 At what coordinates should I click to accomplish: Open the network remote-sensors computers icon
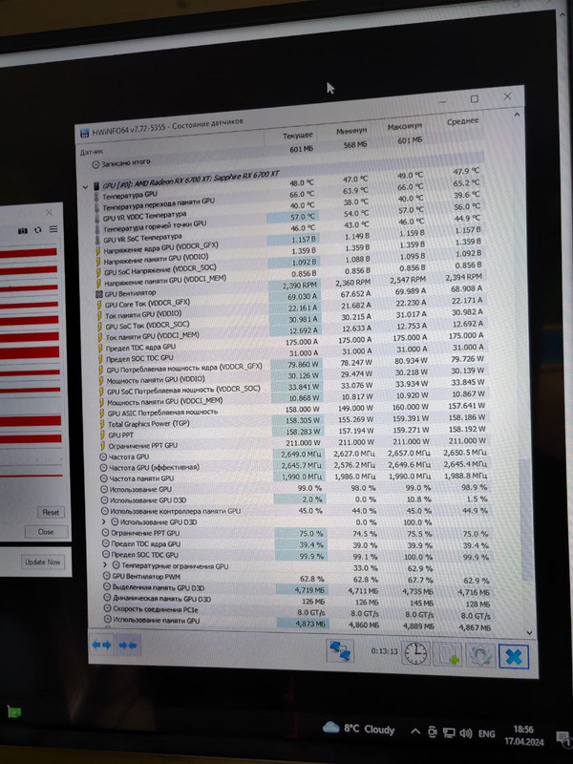[340, 650]
